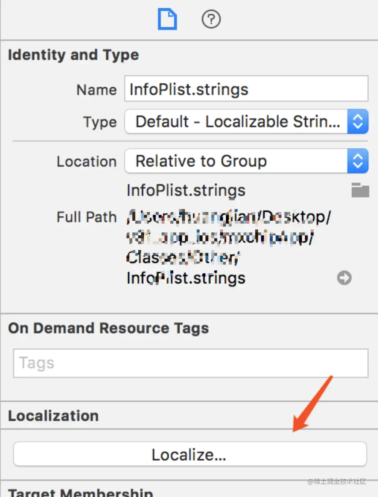
Task: Click the Location field label
Action: (87, 162)
